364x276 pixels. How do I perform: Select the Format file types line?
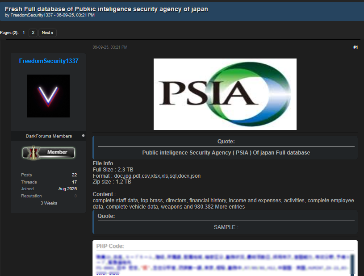146,176
